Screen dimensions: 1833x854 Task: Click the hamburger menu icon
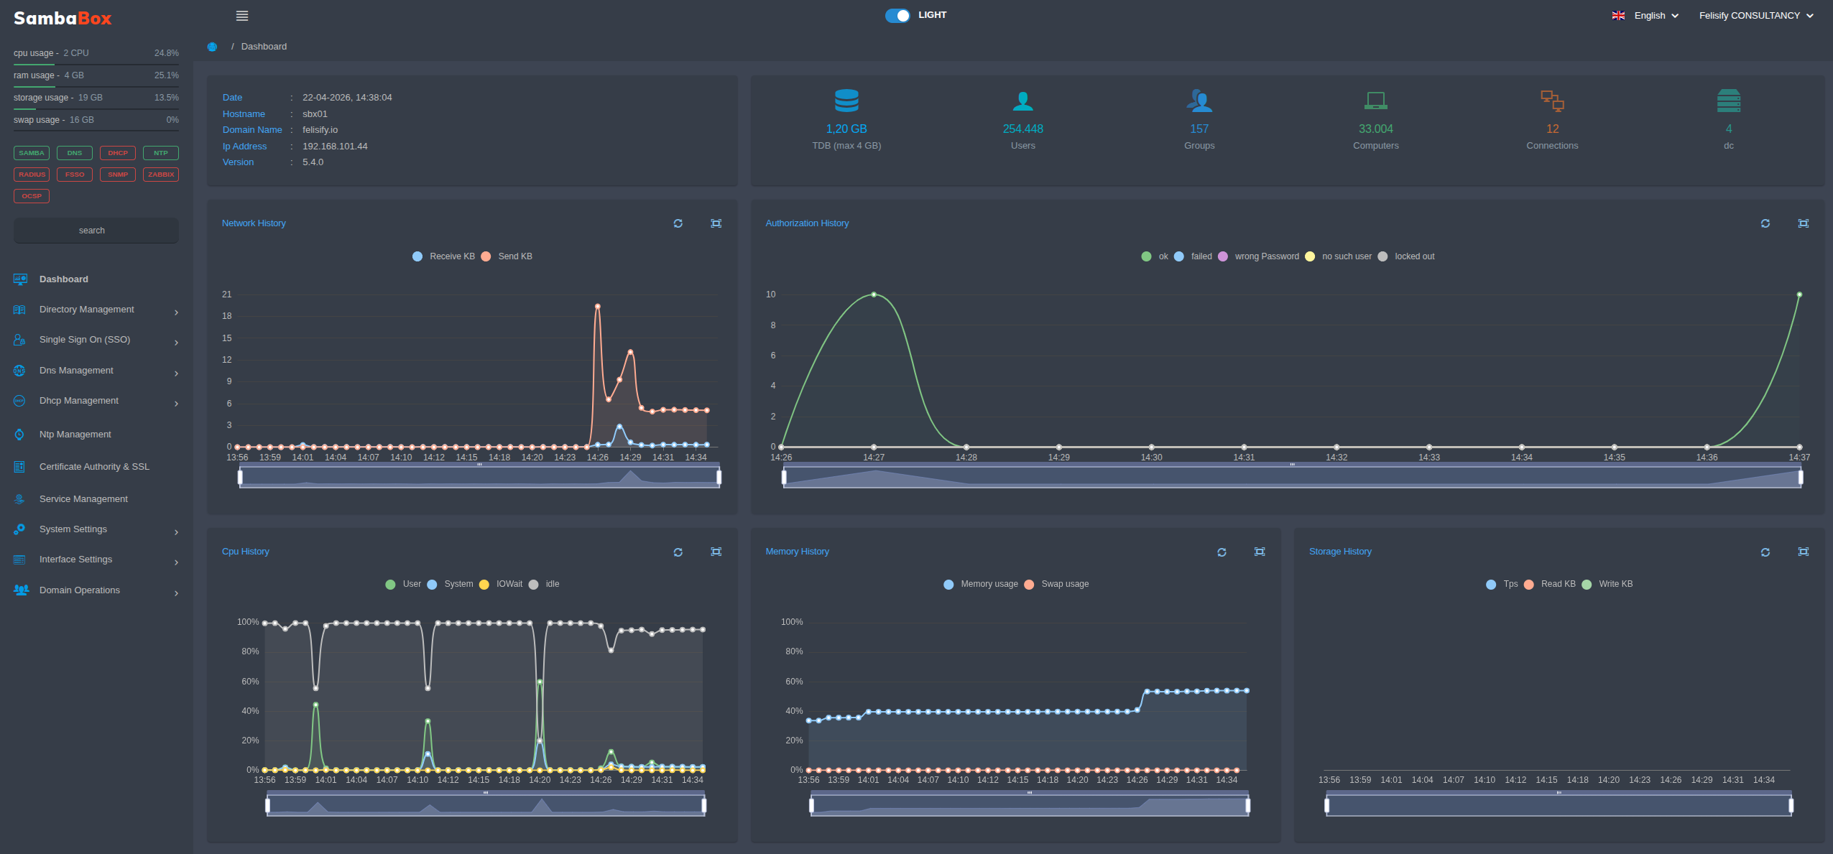(x=242, y=16)
